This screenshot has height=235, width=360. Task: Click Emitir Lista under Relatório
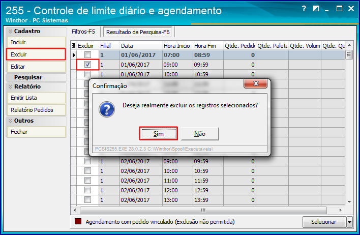pos(36,98)
